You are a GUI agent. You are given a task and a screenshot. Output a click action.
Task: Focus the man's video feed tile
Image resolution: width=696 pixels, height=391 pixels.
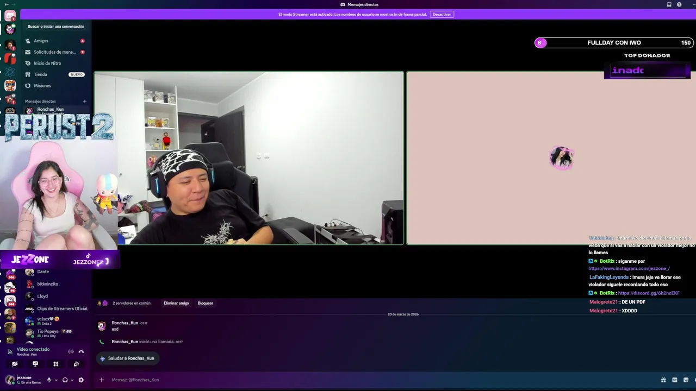(249, 158)
